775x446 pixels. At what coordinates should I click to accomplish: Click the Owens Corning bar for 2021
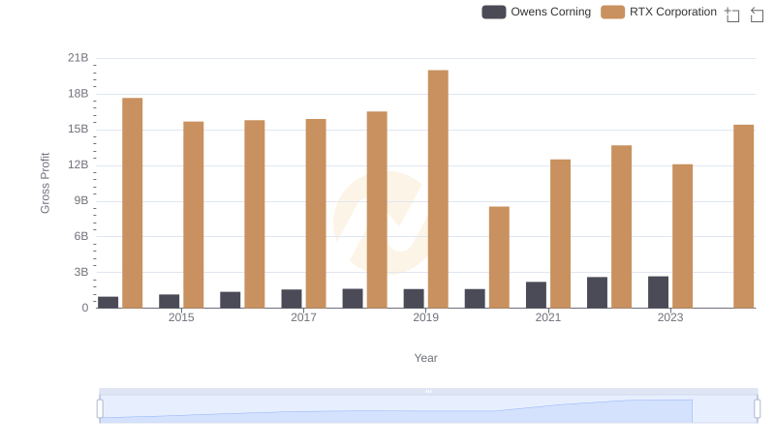pos(536,295)
